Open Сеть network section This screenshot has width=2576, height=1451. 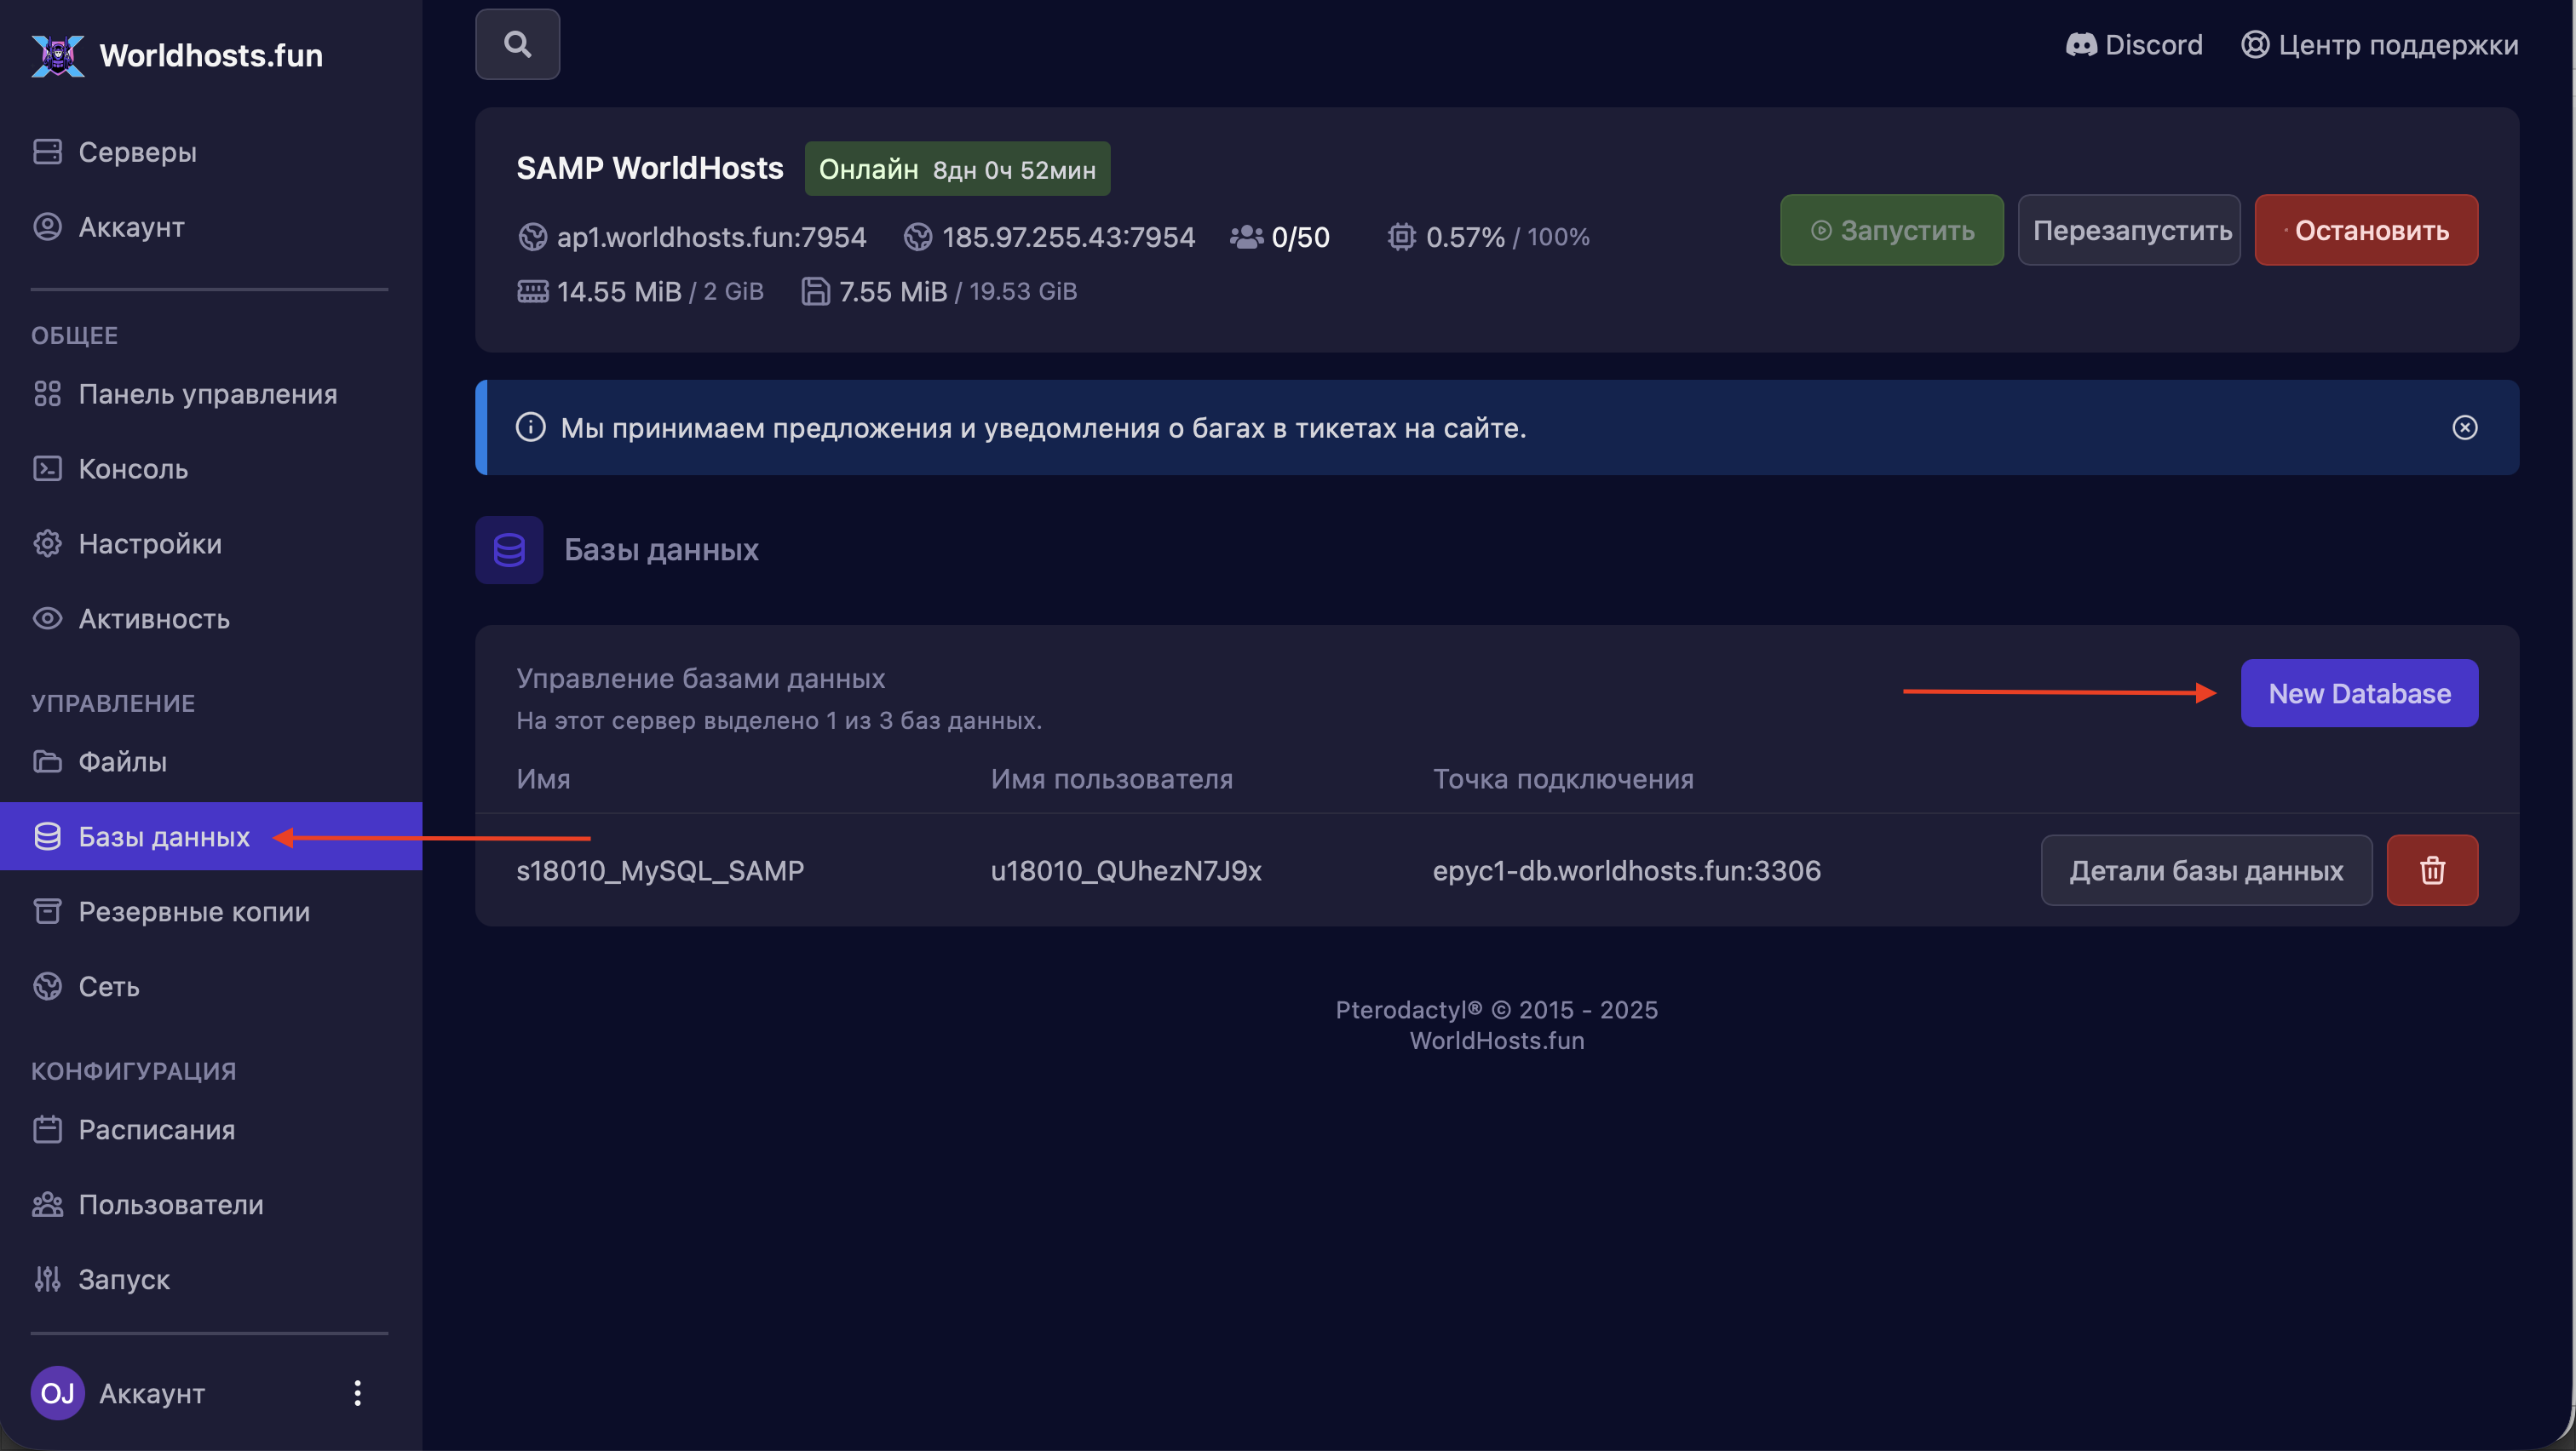click(x=109, y=986)
